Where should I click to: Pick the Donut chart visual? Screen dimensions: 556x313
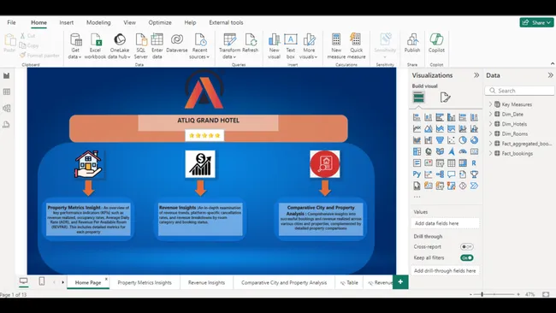point(474,140)
